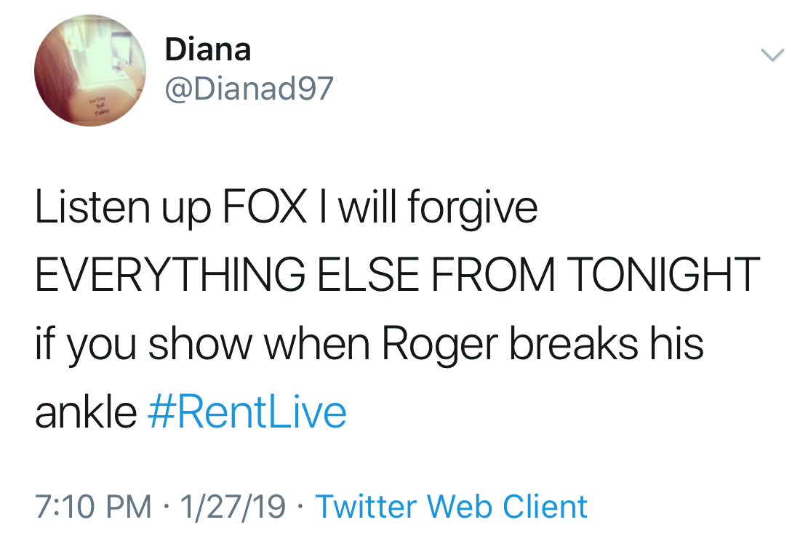Click the 7:10 PM timestamp
808x557 pixels.
pyautogui.click(x=94, y=507)
